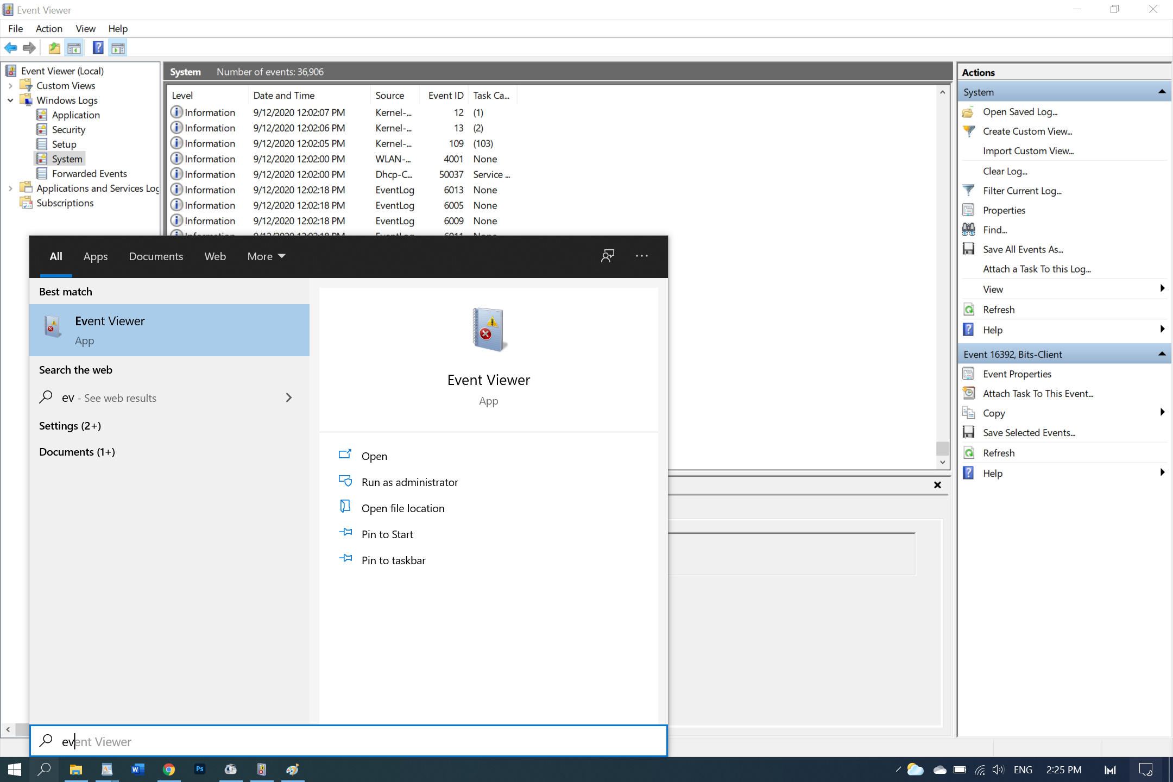The height and width of the screenshot is (782, 1173).
Task: Click the Windows Start button
Action: tap(15, 770)
